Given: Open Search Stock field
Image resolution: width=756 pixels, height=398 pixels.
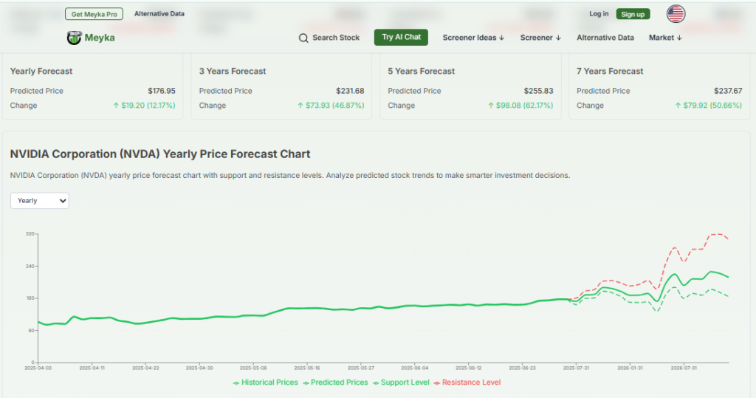Looking at the screenshot, I should 329,38.
